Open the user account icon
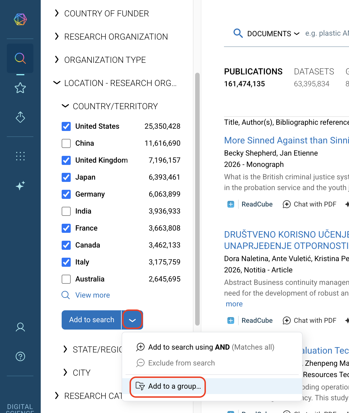This screenshot has height=413, width=349. pyautogui.click(x=20, y=327)
